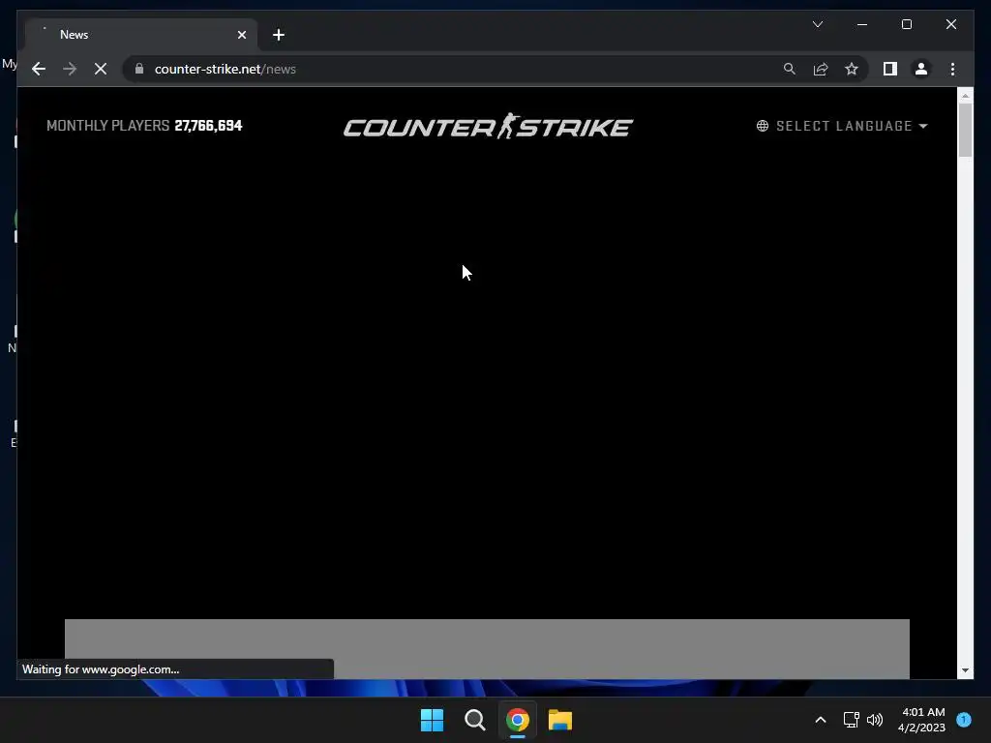Click the gray news banner placeholder
Screen dimensions: 991x743
point(487,649)
